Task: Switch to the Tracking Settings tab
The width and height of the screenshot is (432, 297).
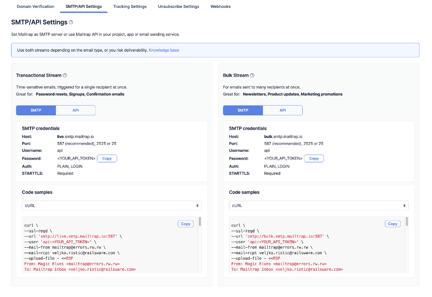Action: point(130,6)
